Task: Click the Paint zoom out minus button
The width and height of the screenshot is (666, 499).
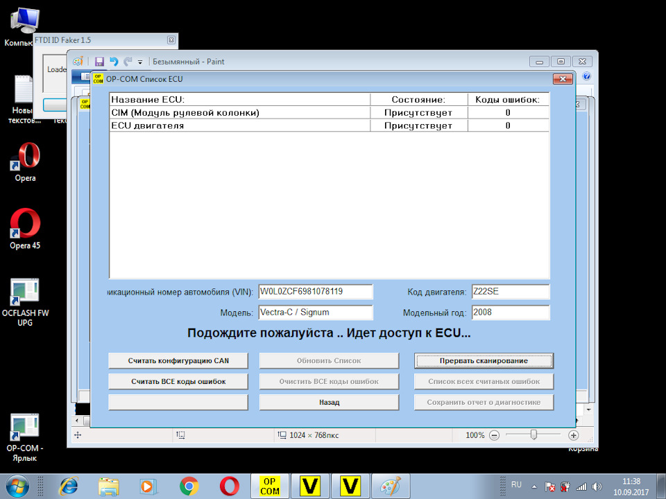Action: (x=494, y=435)
